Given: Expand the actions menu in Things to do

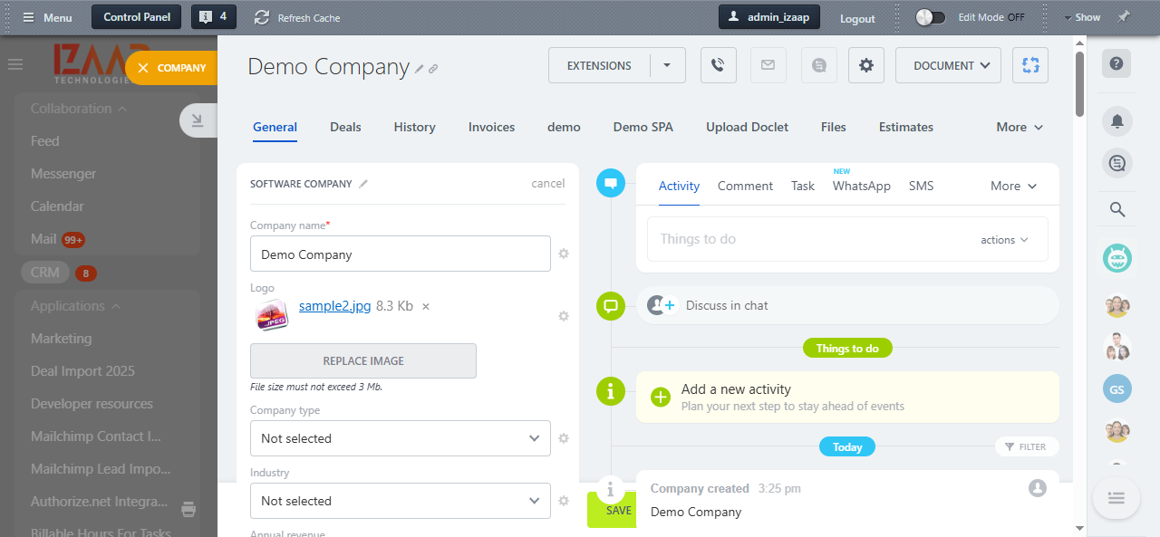Looking at the screenshot, I should tap(1004, 240).
